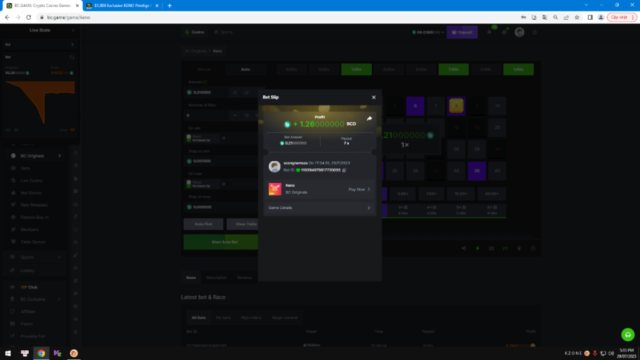Copy the Bet ID with copy icon
Screen dimensions: 640x360
344,170
